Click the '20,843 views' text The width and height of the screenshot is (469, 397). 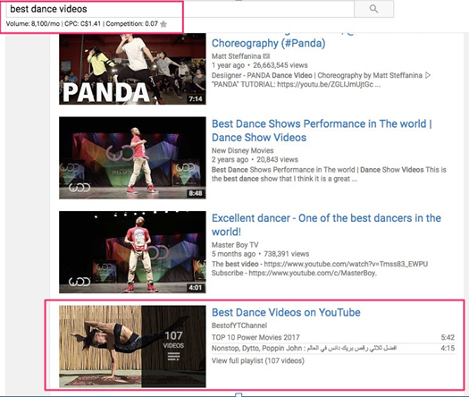point(277,159)
